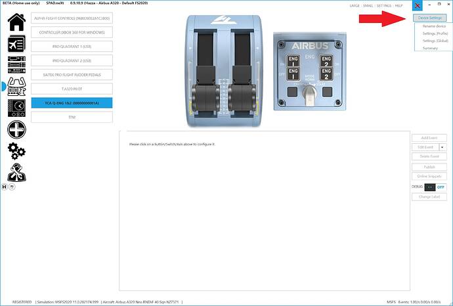Click the Delete Event button
The height and width of the screenshot is (306, 453).
[x=429, y=157]
